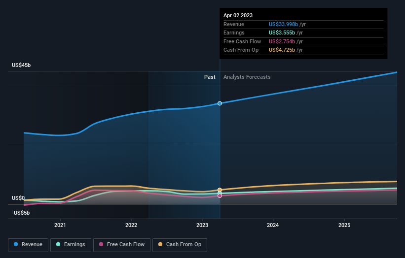Toggle the Cash From Op legend series
This screenshot has height=258, width=405.
click(180, 245)
